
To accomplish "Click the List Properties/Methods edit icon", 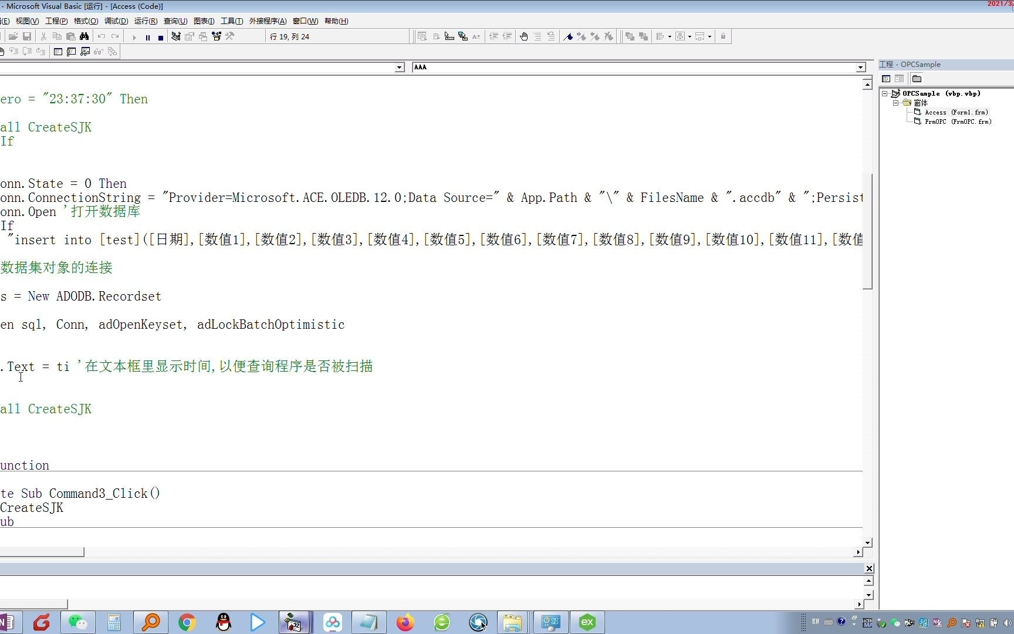I will [422, 36].
